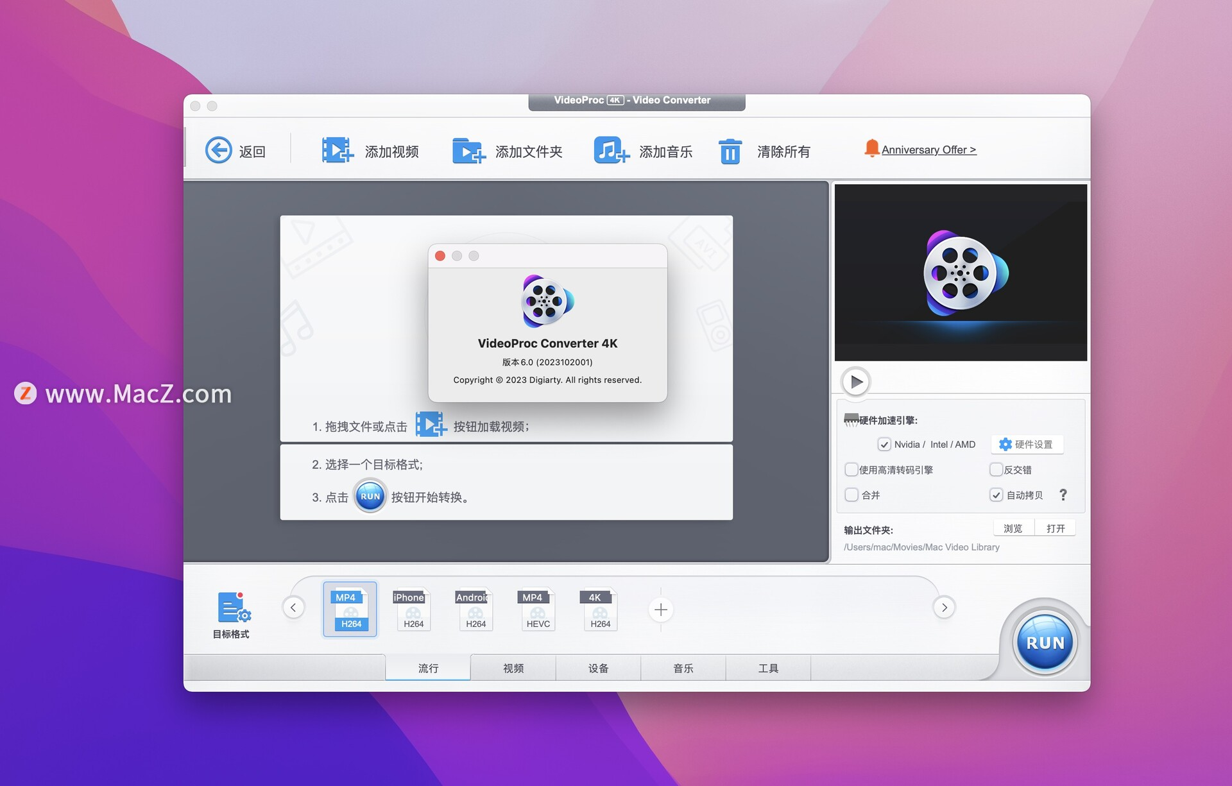This screenshot has height=786, width=1232.
Task: Switch to the 音乐 music tab
Action: point(683,668)
